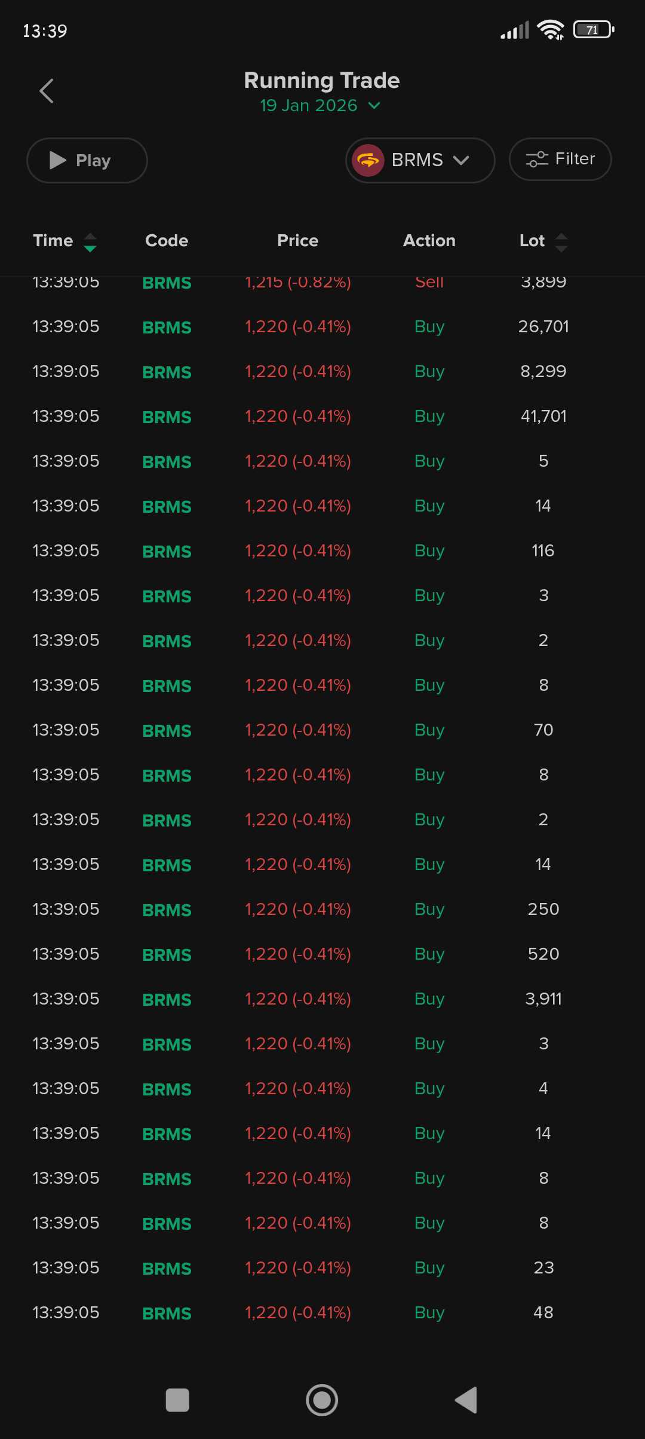The image size is (645, 1439).
Task: Tap the BRMS stock logo icon
Action: [x=368, y=161]
